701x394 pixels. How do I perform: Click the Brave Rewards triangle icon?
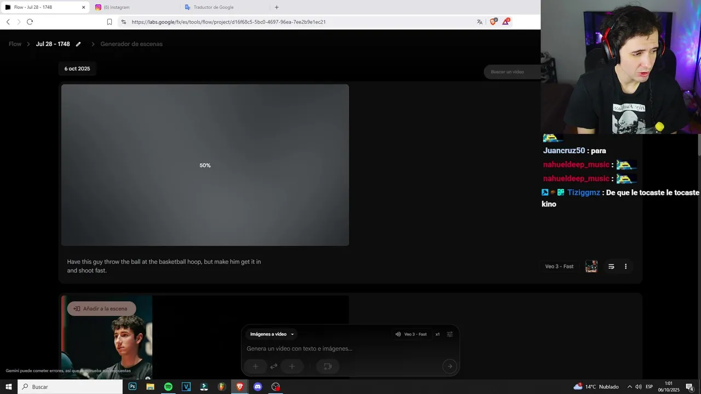(x=506, y=22)
